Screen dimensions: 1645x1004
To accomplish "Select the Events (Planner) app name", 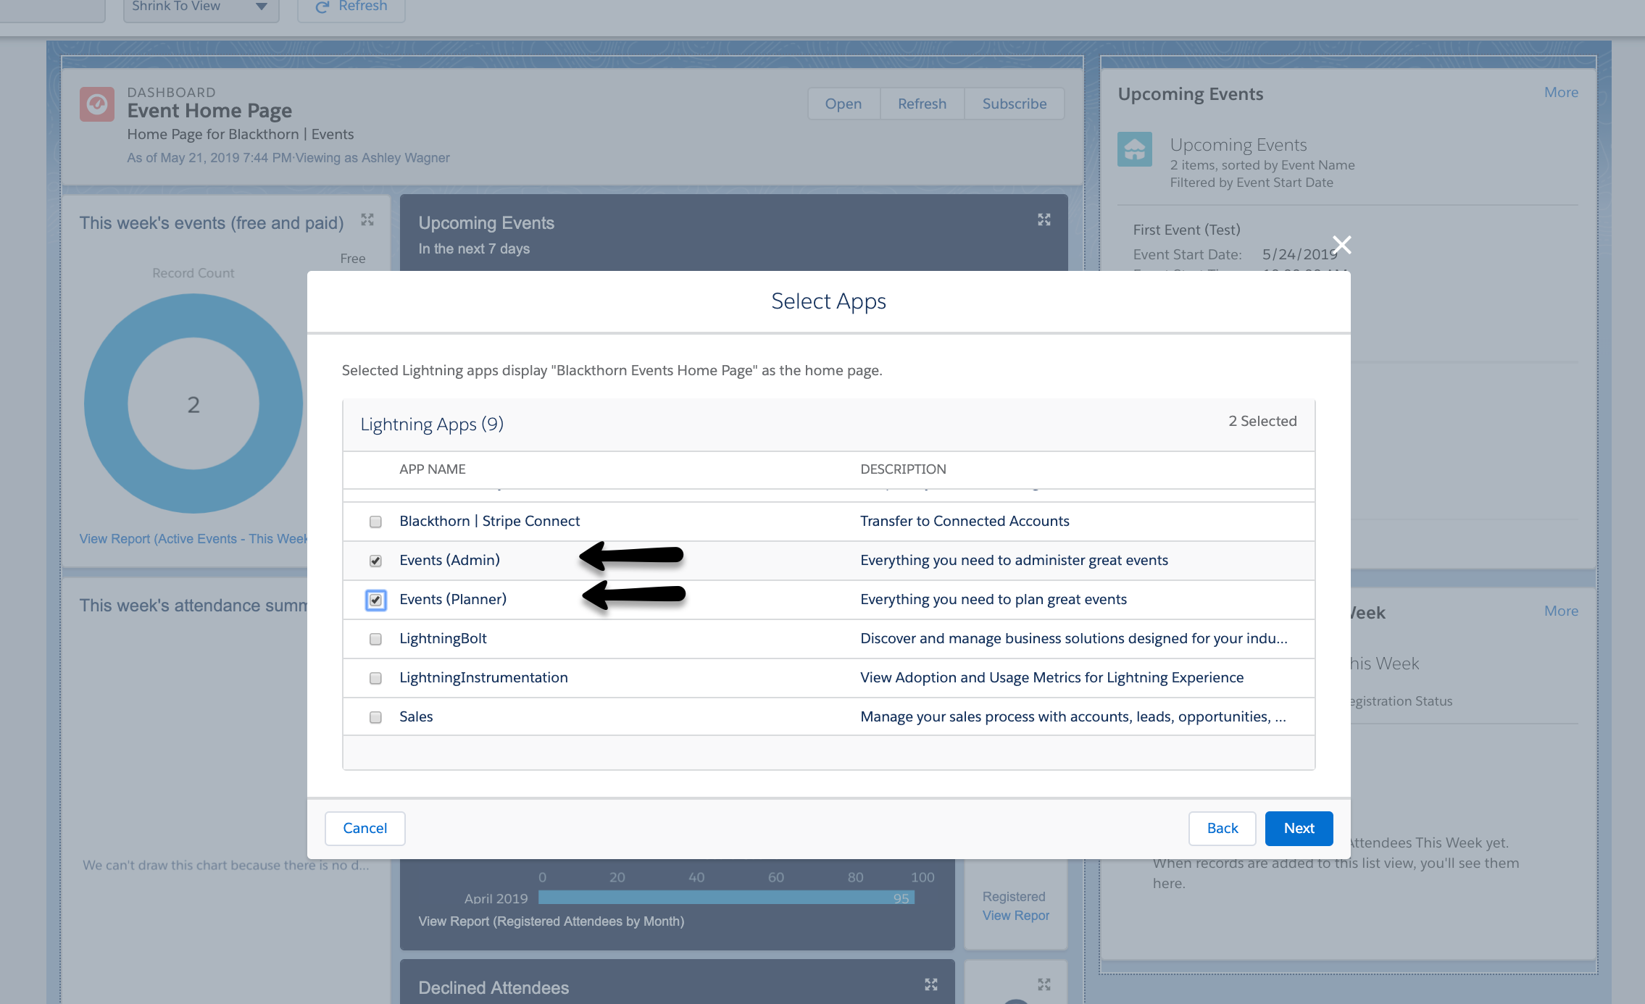I will tap(453, 599).
